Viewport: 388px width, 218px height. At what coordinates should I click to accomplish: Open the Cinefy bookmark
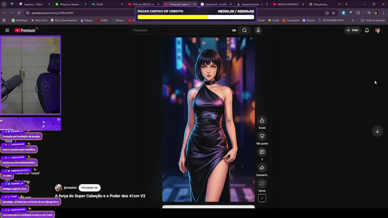(x=274, y=20)
